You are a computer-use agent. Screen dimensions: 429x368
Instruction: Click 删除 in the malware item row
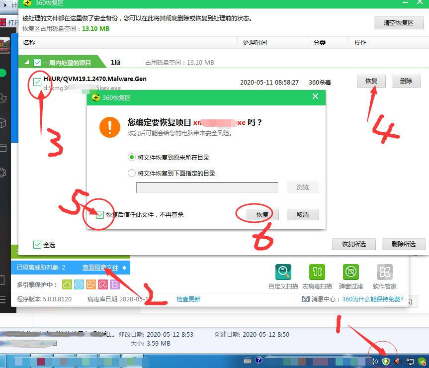pos(406,81)
